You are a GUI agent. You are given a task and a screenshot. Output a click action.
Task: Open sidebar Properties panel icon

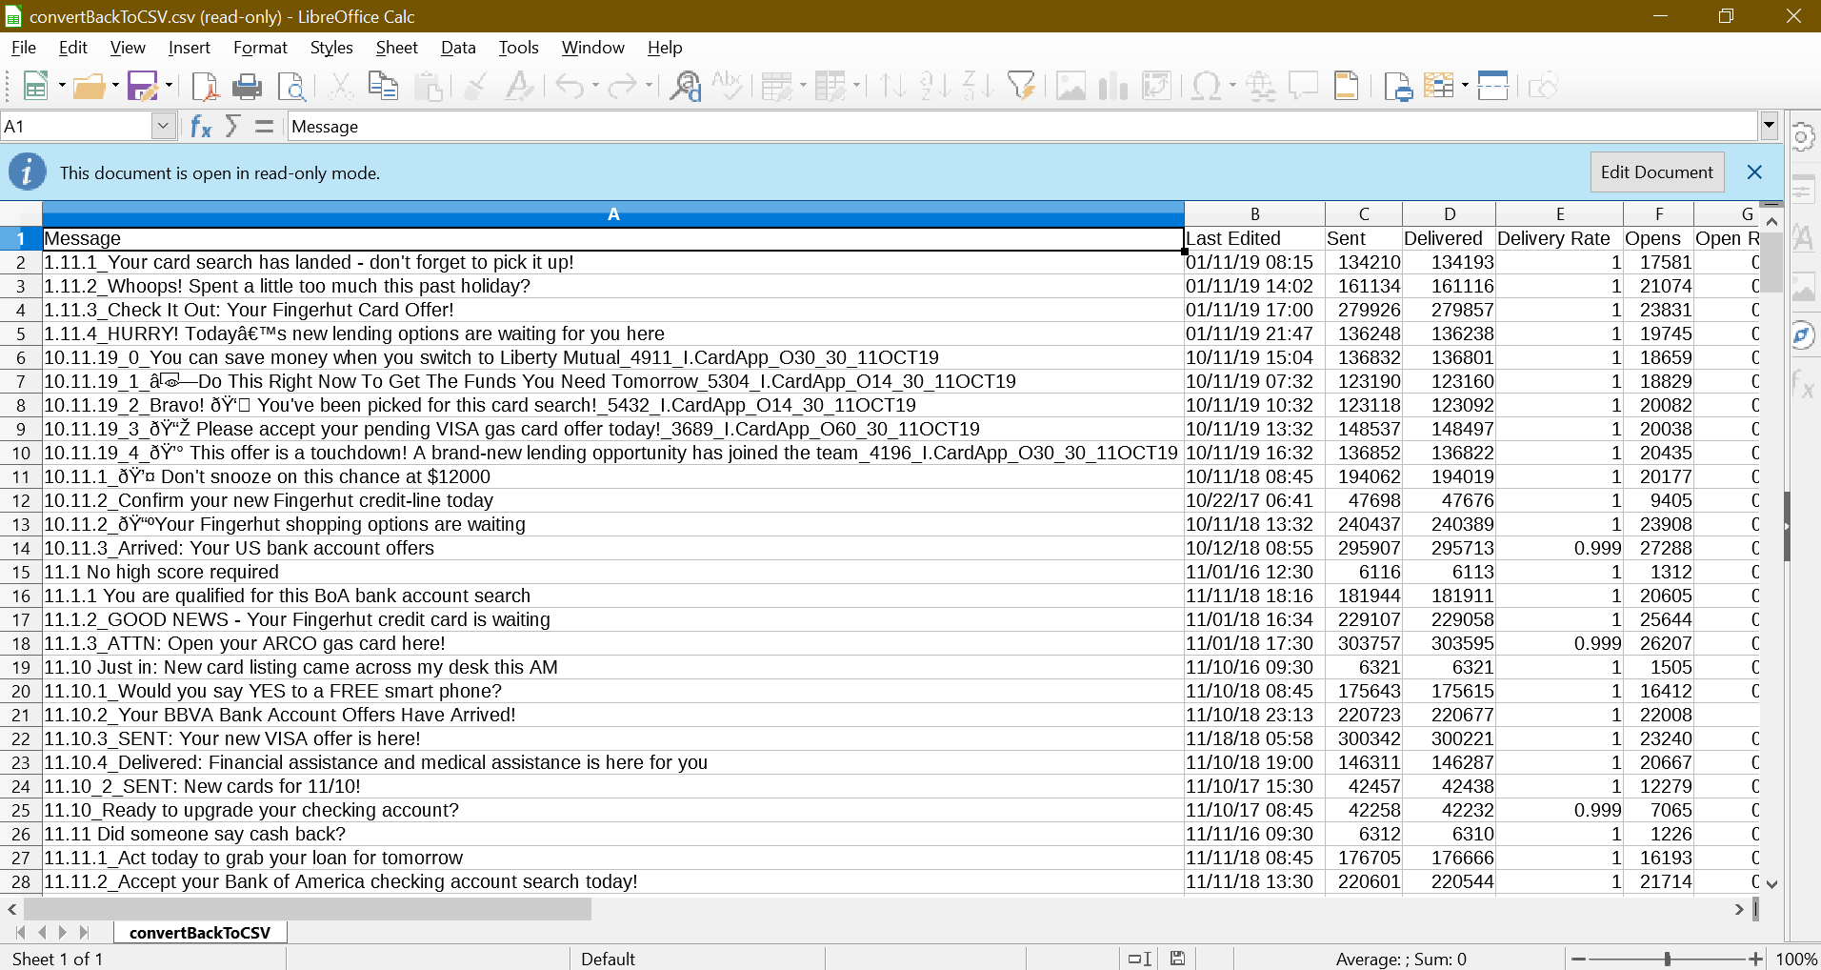click(1802, 189)
